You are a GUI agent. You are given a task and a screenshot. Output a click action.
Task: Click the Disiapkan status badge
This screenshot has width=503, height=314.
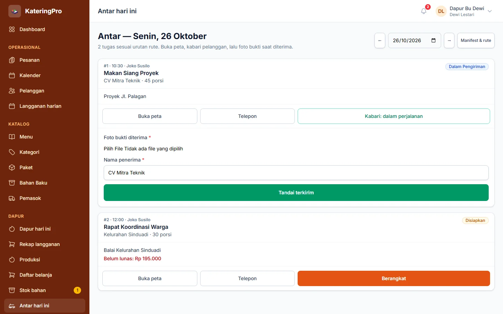(475, 220)
